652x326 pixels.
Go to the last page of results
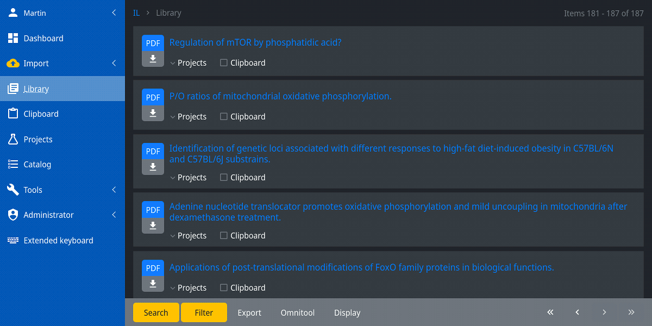[x=631, y=312]
